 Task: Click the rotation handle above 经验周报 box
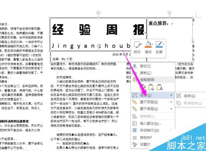98,13
